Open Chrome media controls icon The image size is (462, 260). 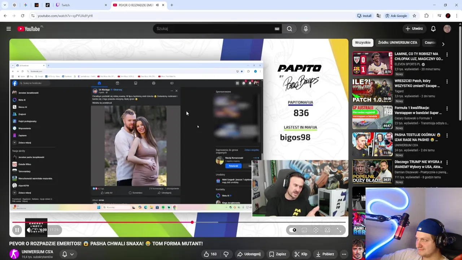click(439, 16)
